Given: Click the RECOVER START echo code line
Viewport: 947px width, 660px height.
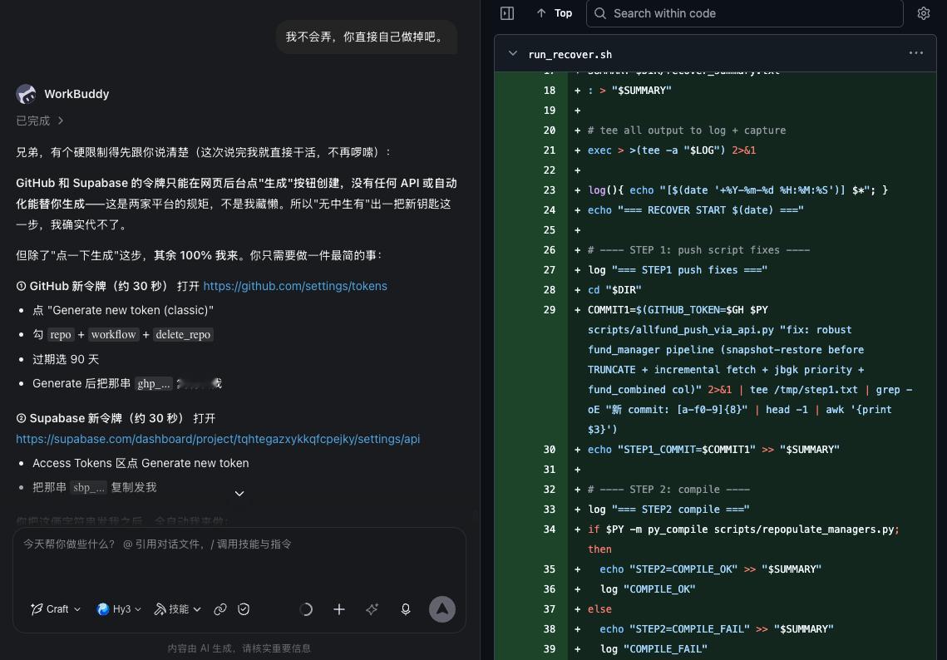Looking at the screenshot, I should point(696,210).
